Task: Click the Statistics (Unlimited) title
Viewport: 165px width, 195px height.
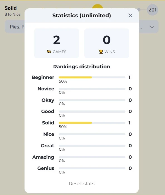Action: 81,16
